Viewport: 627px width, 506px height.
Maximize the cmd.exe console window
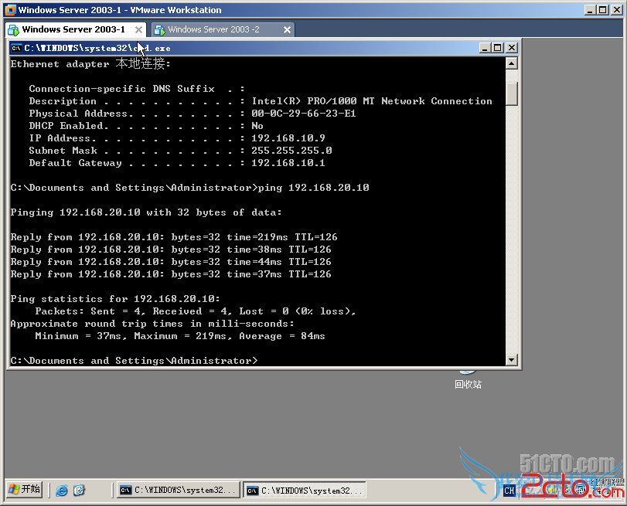[x=498, y=48]
